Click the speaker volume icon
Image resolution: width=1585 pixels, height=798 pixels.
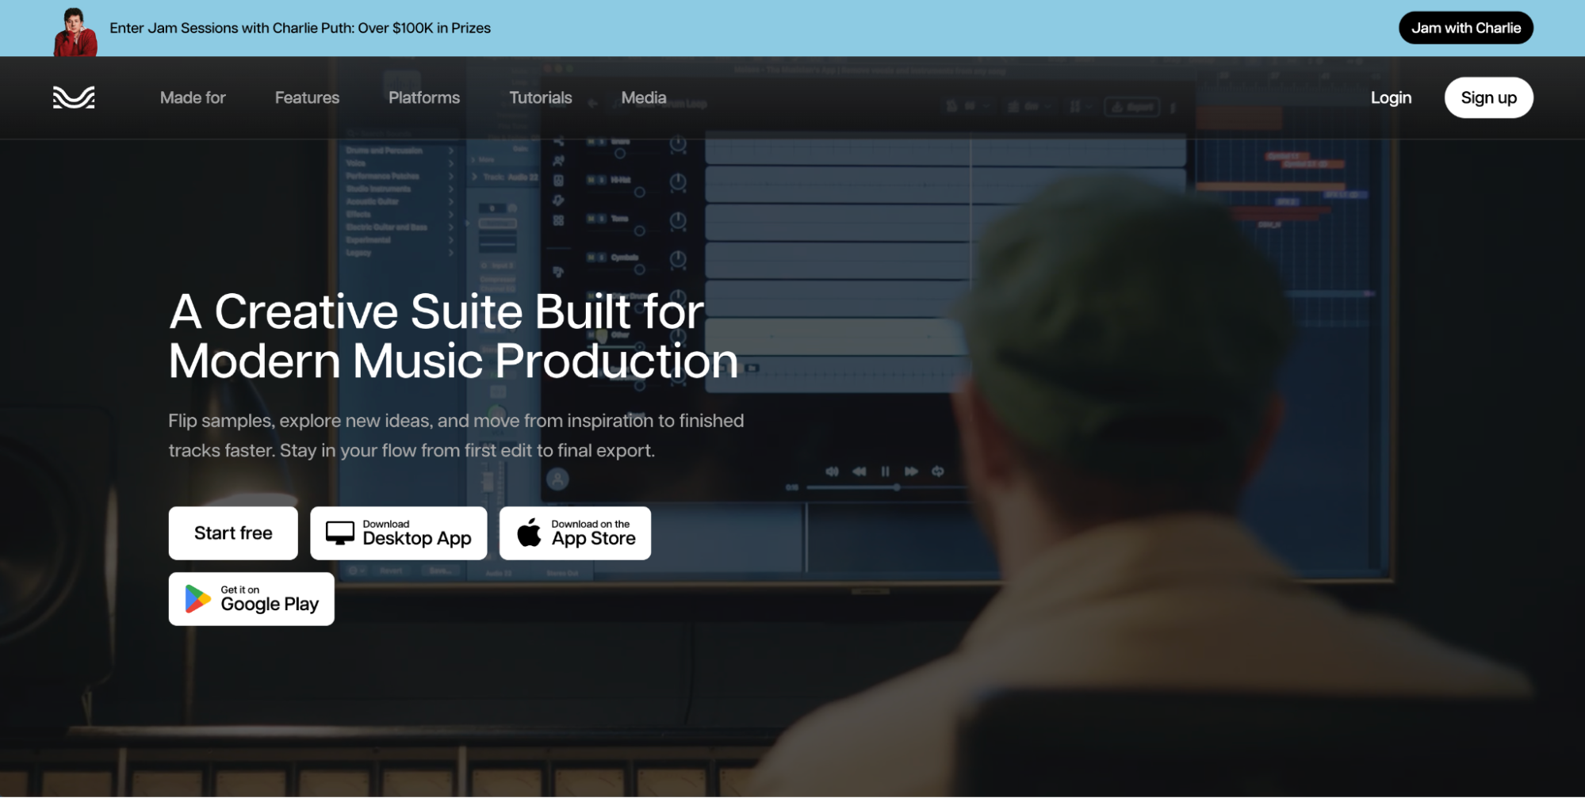coord(832,472)
